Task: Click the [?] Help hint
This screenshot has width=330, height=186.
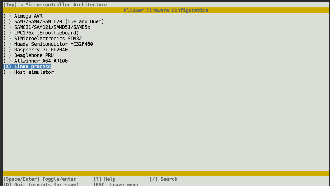Action: click(105, 179)
